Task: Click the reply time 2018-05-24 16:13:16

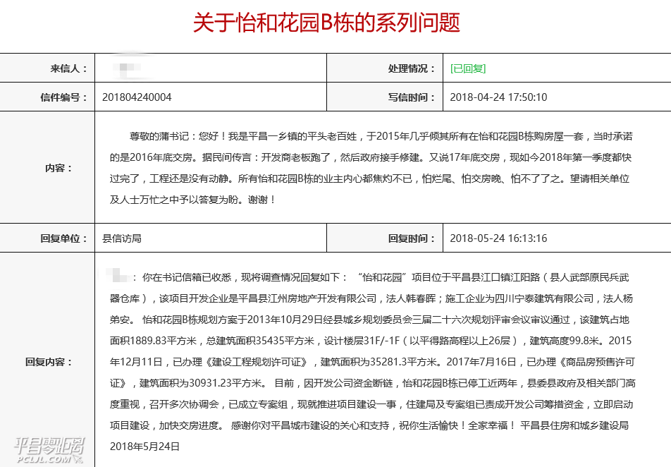Action: (x=498, y=238)
